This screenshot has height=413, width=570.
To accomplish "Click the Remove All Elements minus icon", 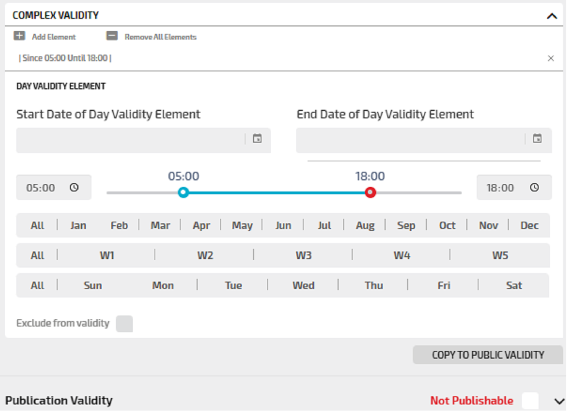I will point(112,36).
